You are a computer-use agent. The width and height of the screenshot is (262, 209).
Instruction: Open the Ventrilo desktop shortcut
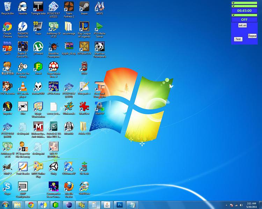coord(23,8)
